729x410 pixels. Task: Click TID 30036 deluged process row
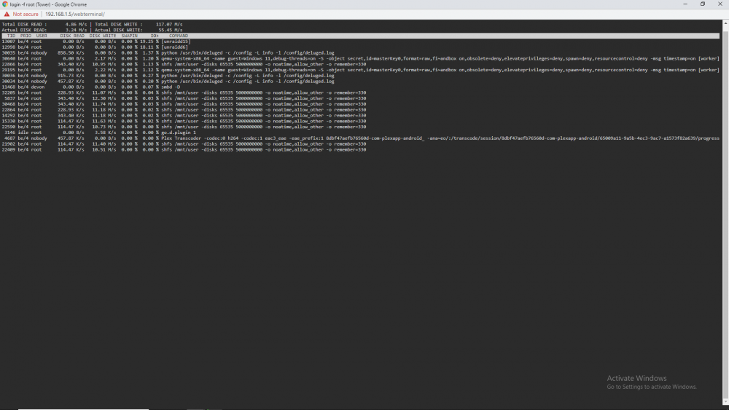pyautogui.click(x=168, y=76)
